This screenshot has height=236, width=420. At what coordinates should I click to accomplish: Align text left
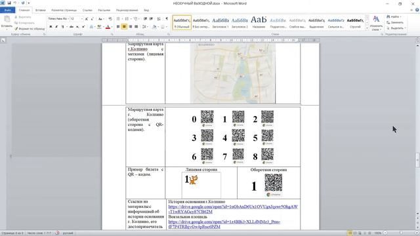click(x=118, y=27)
